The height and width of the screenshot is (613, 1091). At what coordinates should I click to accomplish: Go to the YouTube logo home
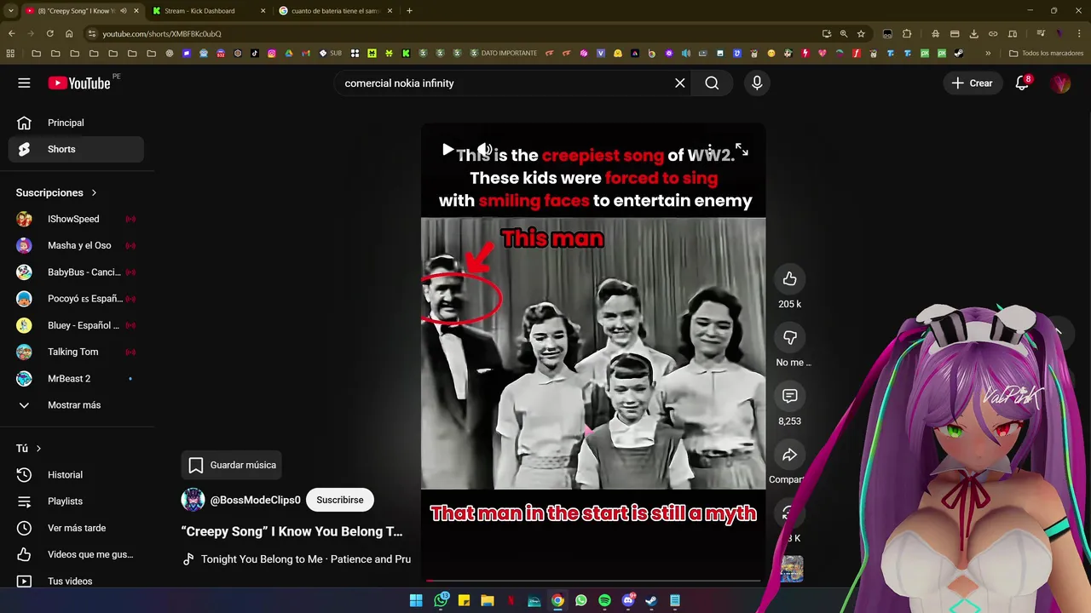(x=79, y=83)
